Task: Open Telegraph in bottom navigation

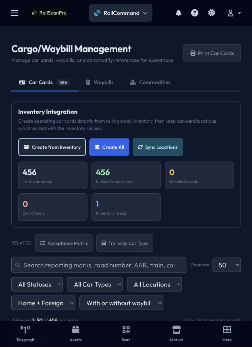Action: 25,334
